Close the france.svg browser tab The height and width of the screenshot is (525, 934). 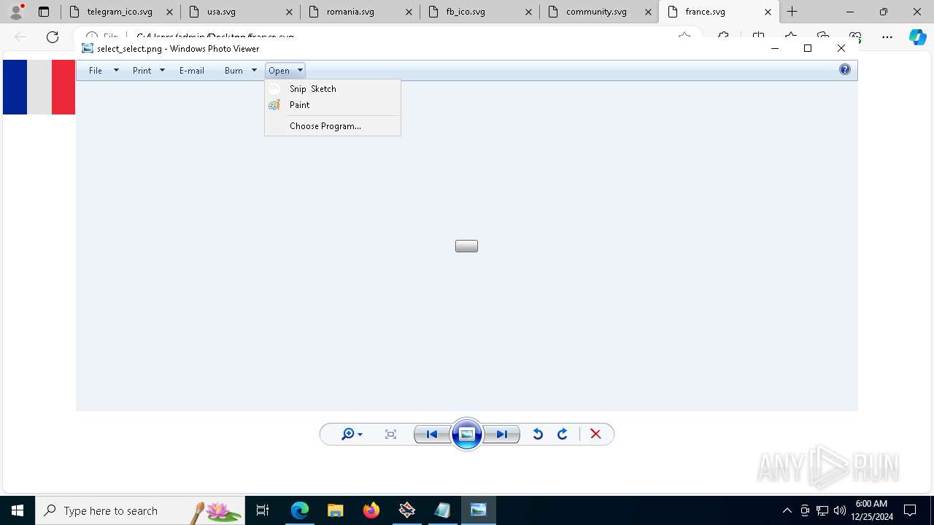pos(768,12)
